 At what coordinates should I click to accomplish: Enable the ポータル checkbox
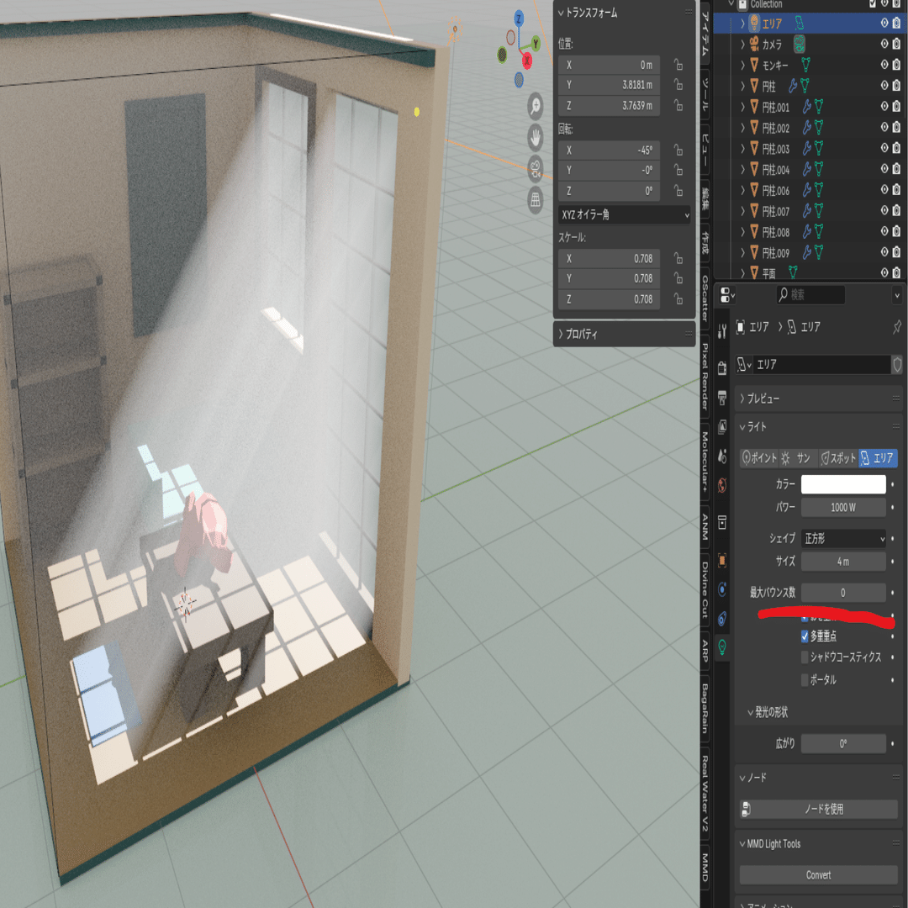(805, 680)
